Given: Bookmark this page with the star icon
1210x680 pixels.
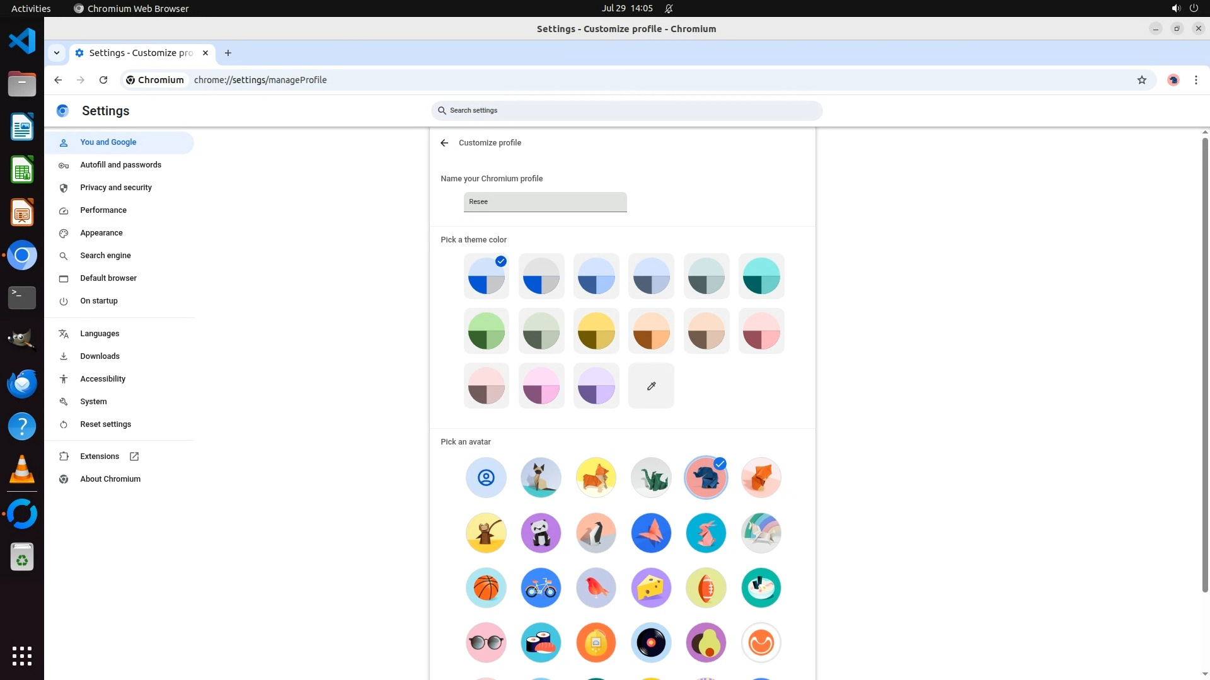Looking at the screenshot, I should point(1141,80).
